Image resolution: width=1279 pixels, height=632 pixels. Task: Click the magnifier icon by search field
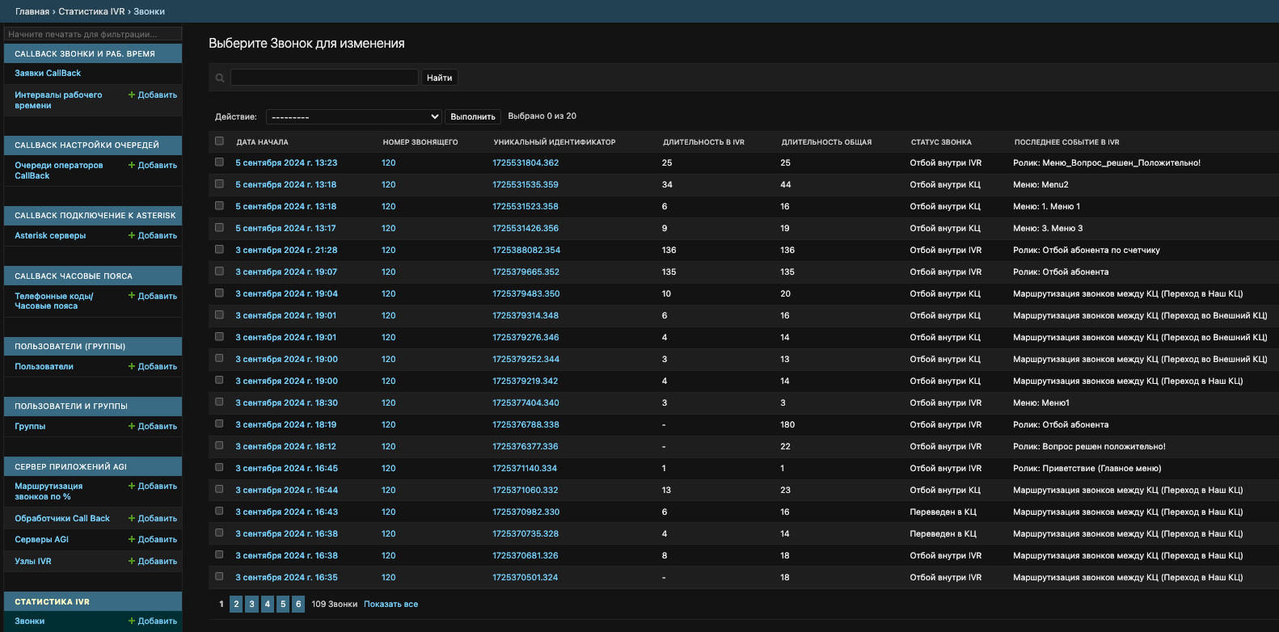(x=220, y=78)
